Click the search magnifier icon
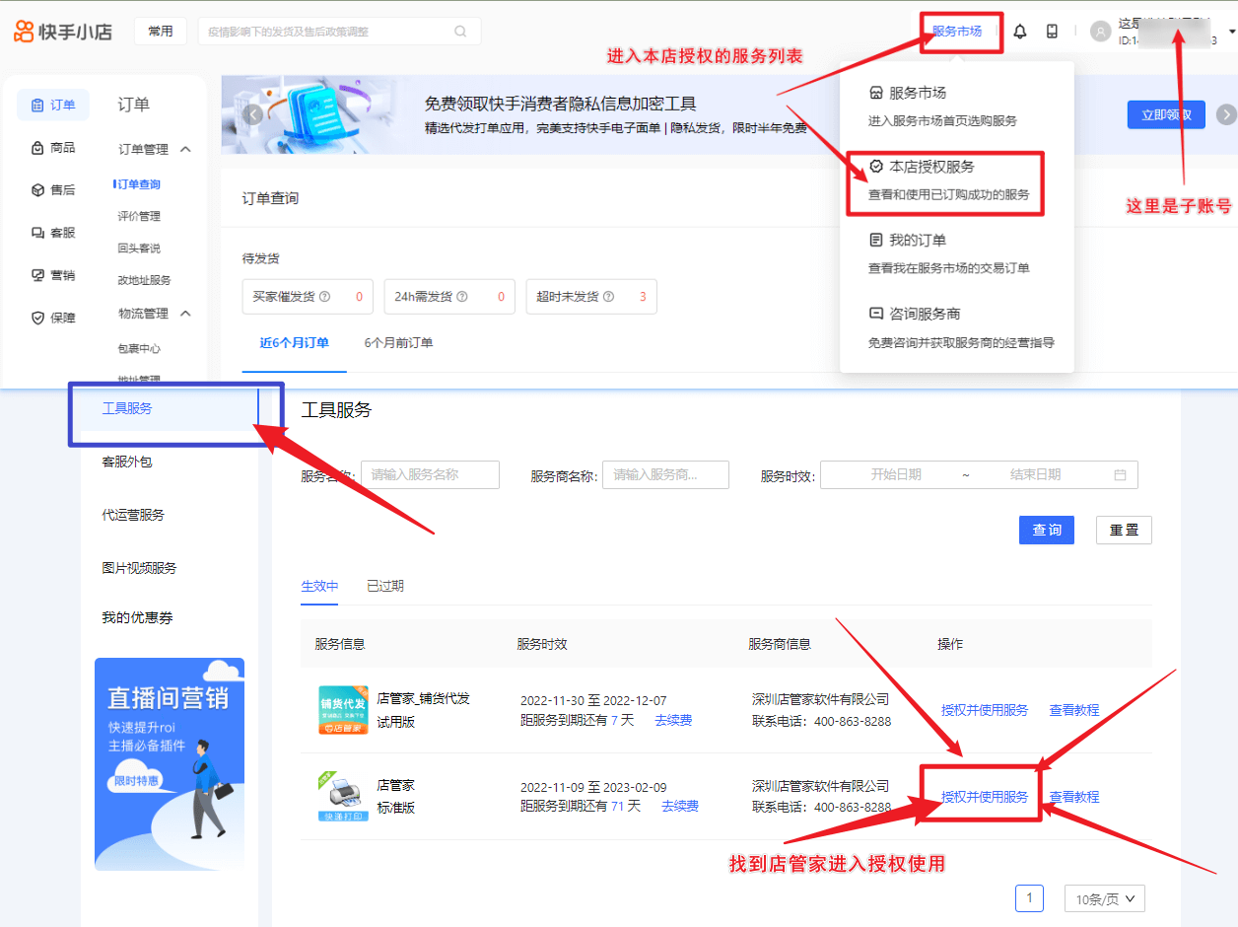 pos(460,32)
